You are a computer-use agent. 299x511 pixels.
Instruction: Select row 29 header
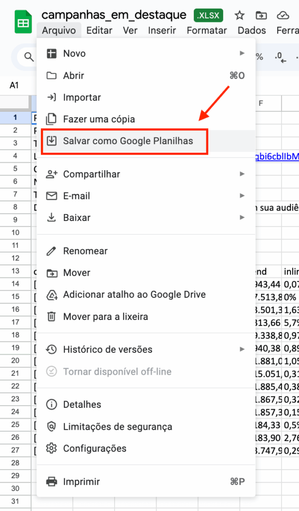pos(15,476)
